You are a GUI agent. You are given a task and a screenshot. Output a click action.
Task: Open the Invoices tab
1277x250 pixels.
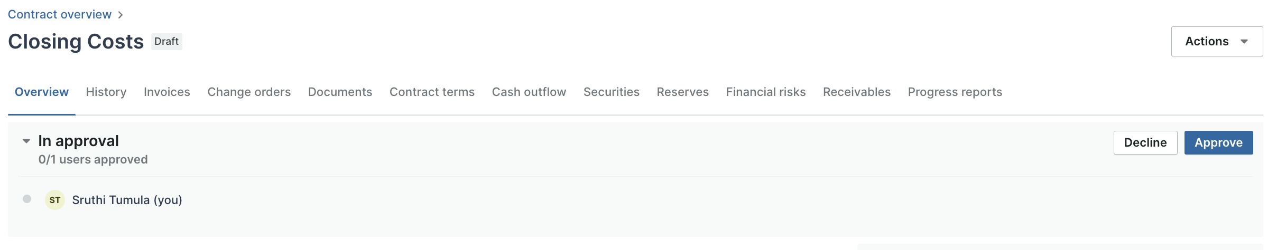tap(167, 92)
